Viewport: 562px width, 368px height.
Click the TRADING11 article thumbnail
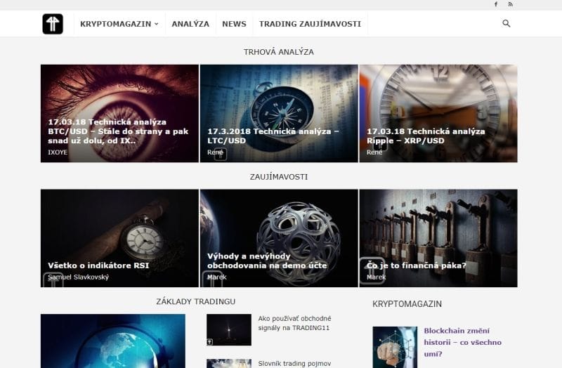(x=228, y=329)
